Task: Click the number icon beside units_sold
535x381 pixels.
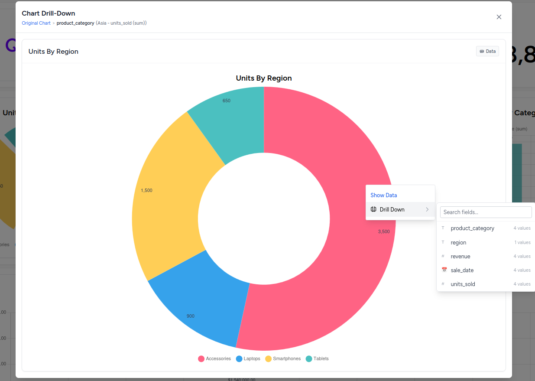Action: [x=443, y=284]
